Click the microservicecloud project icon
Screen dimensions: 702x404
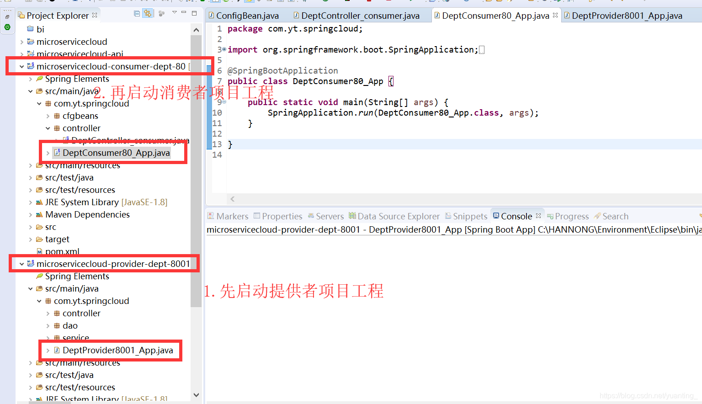31,42
